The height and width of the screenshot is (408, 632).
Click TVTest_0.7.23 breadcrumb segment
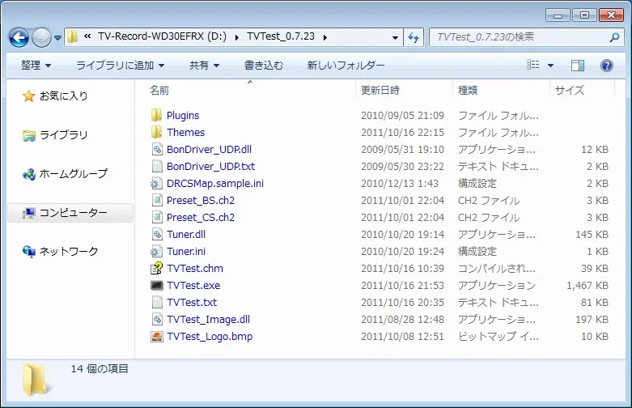281,36
